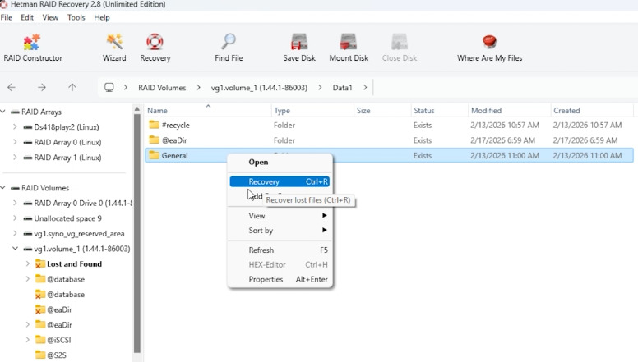This screenshot has height=362, width=638.
Task: Click the @S2S folder icon in tree
Action: pos(39,355)
